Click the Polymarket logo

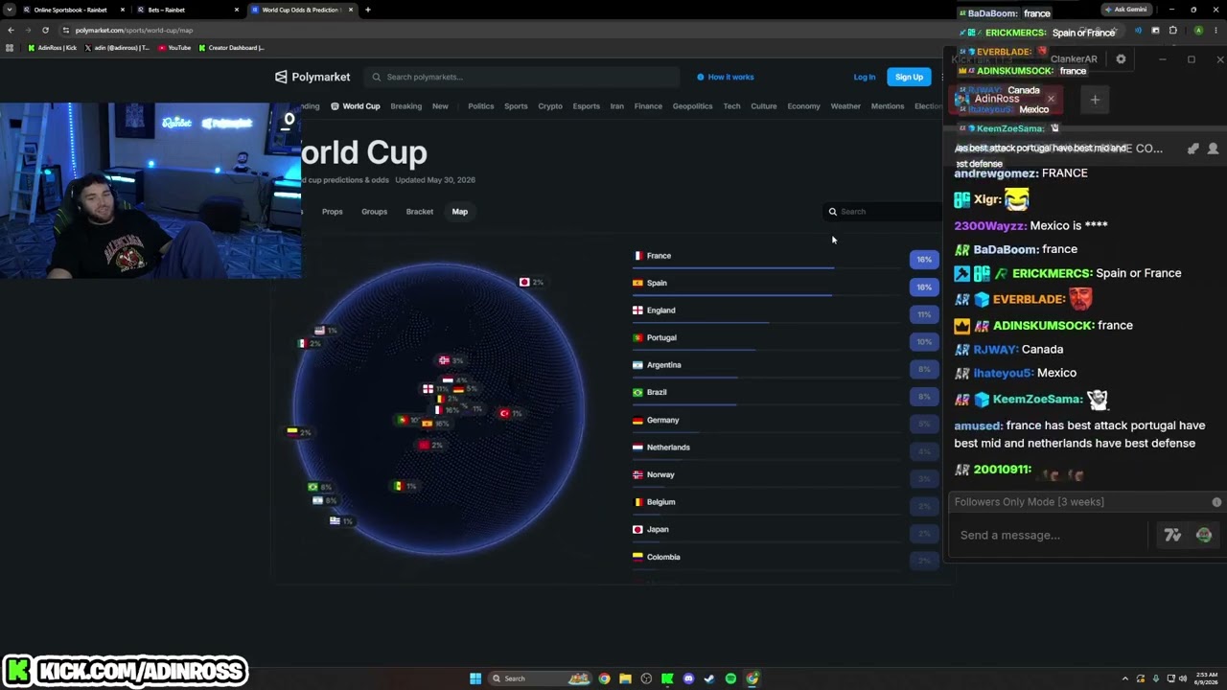coord(313,77)
